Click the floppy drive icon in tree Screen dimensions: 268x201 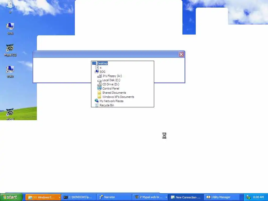[99, 76]
